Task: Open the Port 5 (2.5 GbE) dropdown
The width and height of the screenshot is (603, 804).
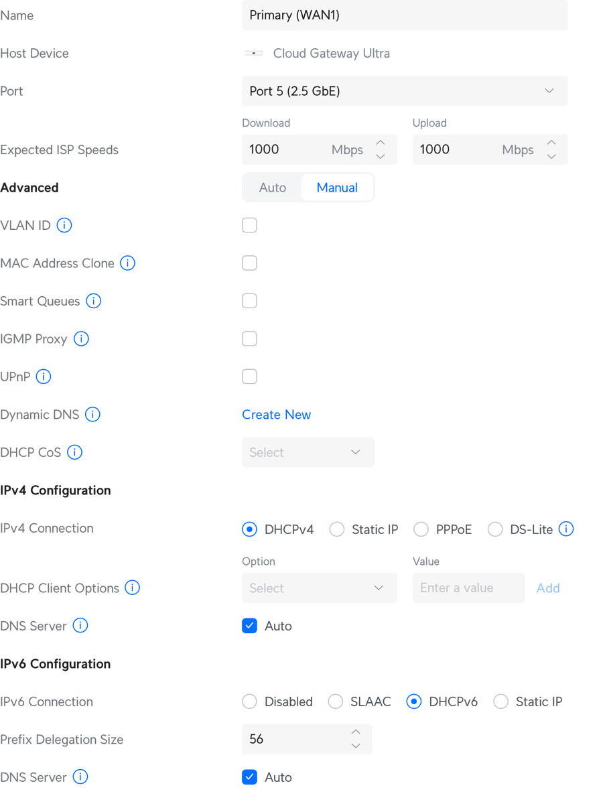Action: 405,91
